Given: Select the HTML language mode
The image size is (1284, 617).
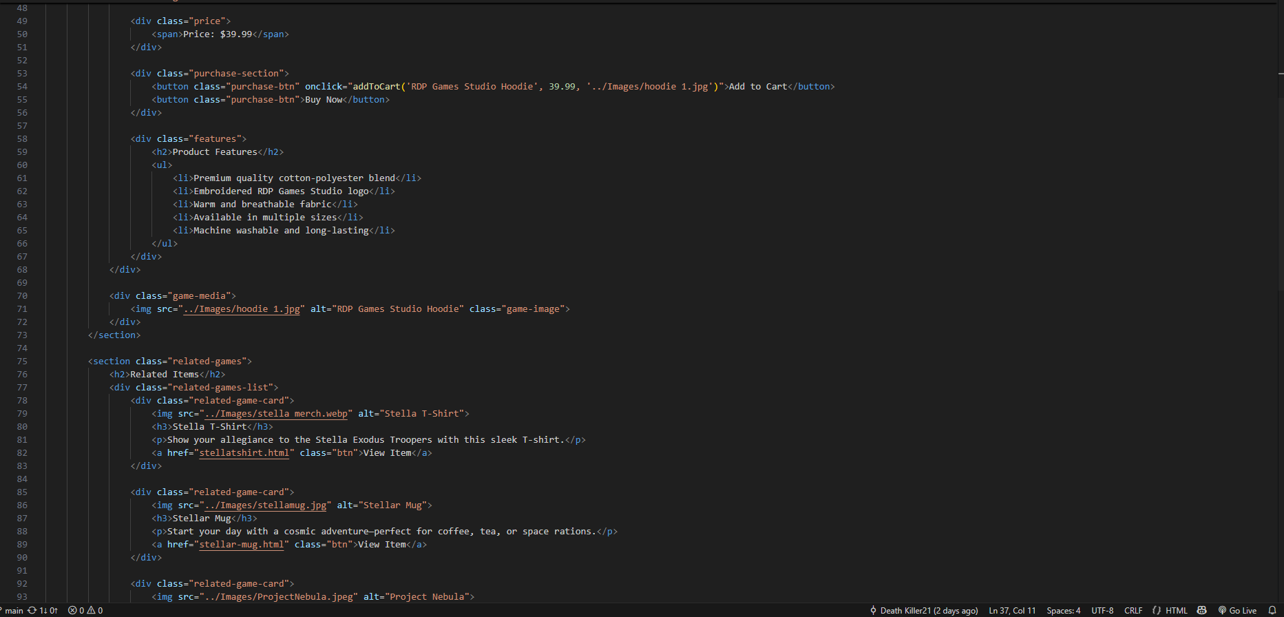Looking at the screenshot, I should (1177, 611).
